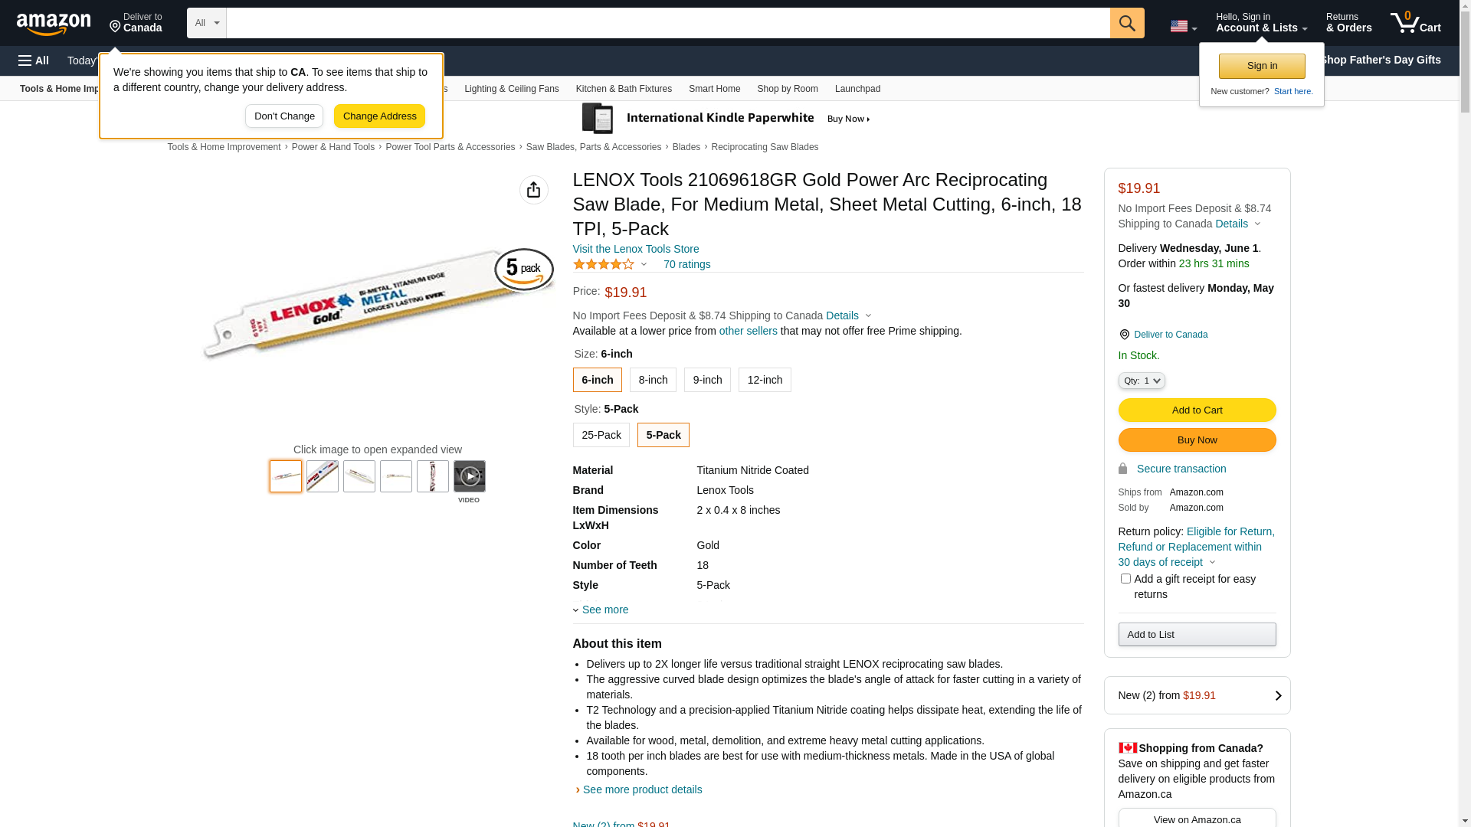
Task: Click the star rating display
Action: pyautogui.click(x=604, y=264)
